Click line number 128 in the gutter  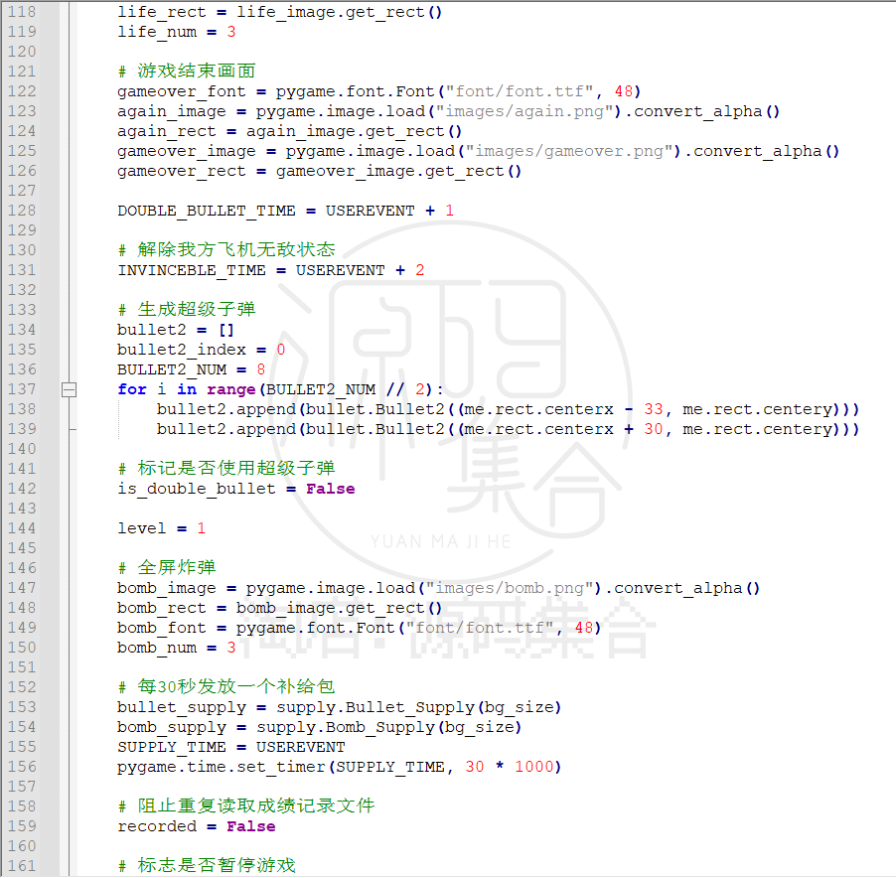pos(22,211)
